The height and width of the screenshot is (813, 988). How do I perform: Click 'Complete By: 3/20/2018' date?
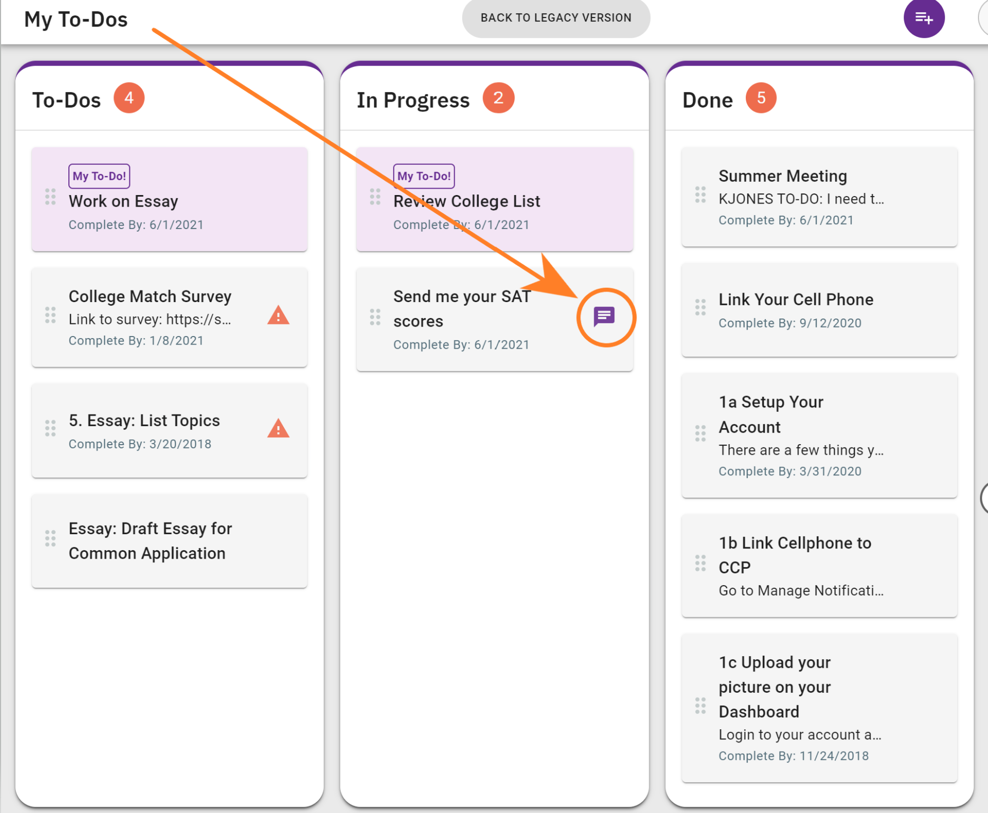[140, 444]
